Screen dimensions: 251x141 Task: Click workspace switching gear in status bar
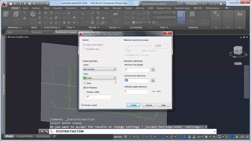point(206,137)
